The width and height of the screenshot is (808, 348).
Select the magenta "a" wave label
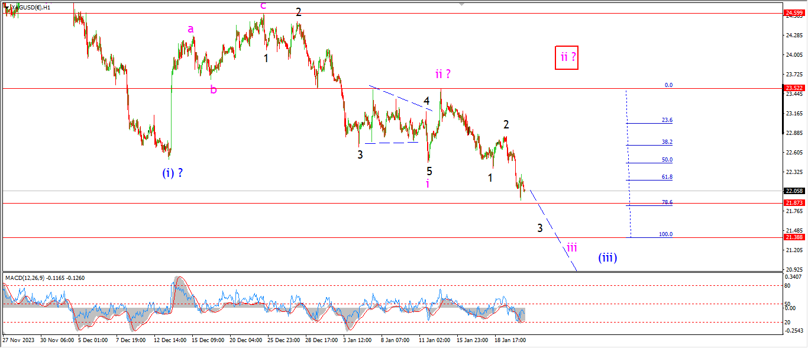[190, 28]
